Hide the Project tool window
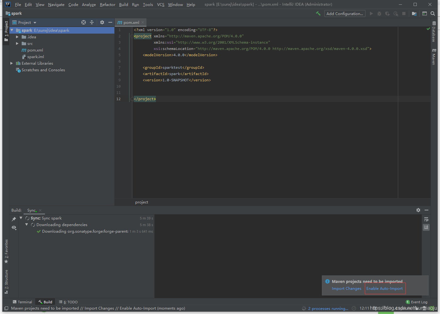Image resolution: width=440 pixels, height=314 pixels. click(110, 22)
